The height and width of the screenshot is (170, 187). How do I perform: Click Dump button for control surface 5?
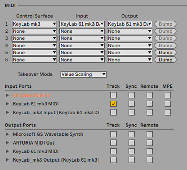[x=166, y=53]
